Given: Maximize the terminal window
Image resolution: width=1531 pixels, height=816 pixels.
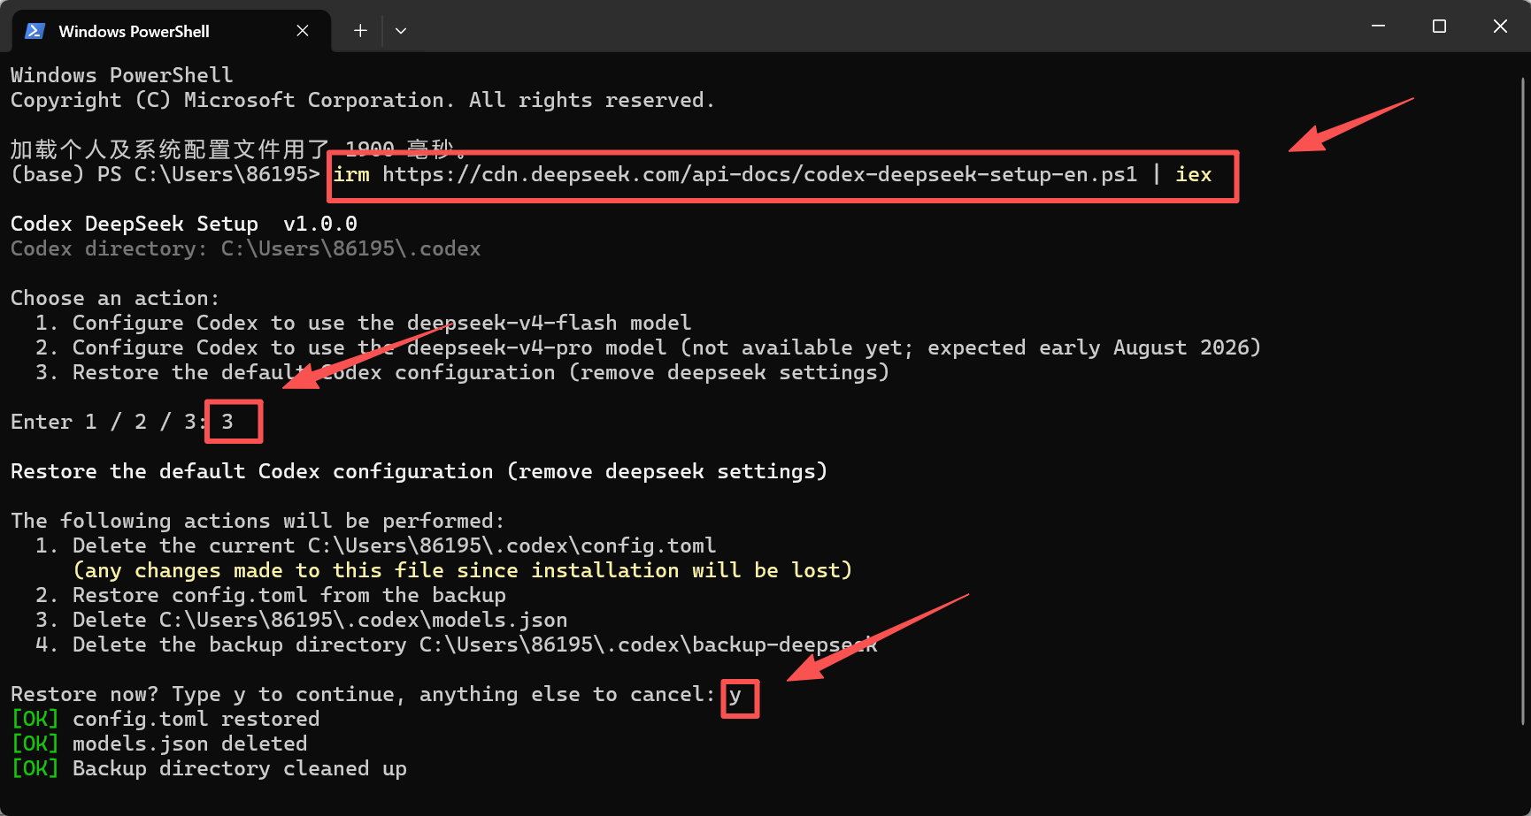Looking at the screenshot, I should coord(1439,27).
